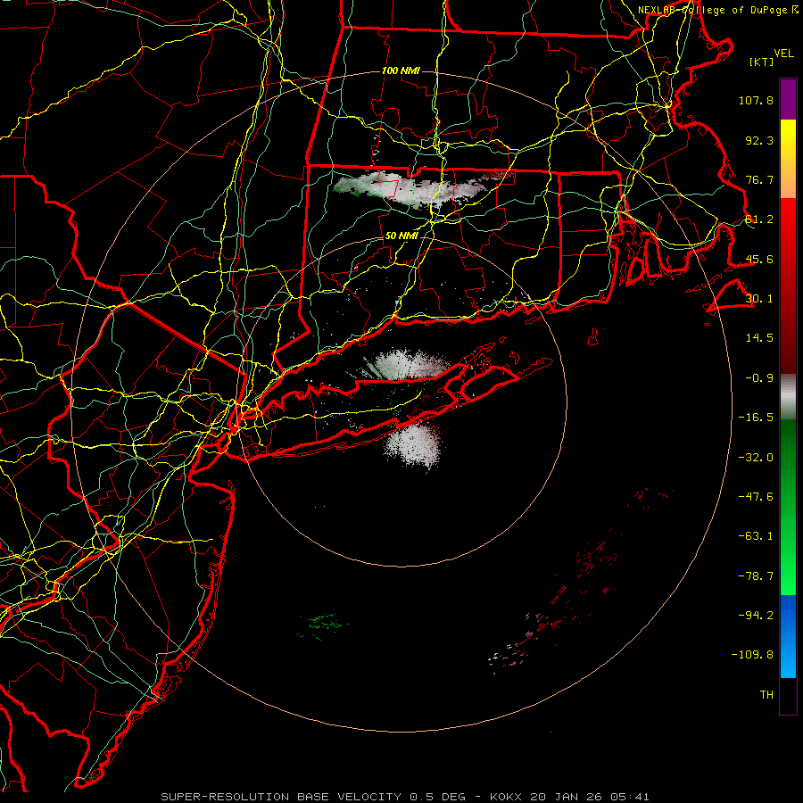
Task: Select the -47.6 scale value
Action: 756,497
